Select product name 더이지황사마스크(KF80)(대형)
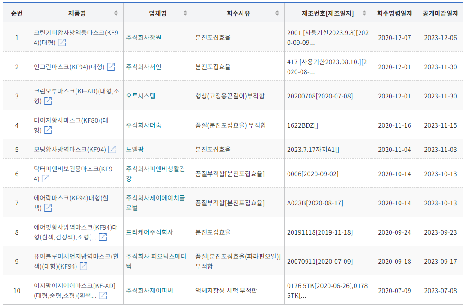The height and width of the screenshot is (306, 468). point(71,125)
